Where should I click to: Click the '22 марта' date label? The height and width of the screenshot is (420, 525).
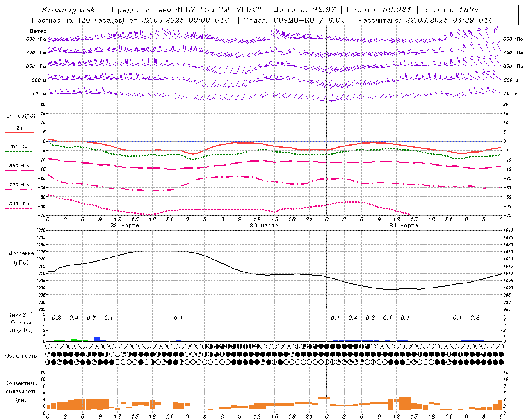click(125, 226)
